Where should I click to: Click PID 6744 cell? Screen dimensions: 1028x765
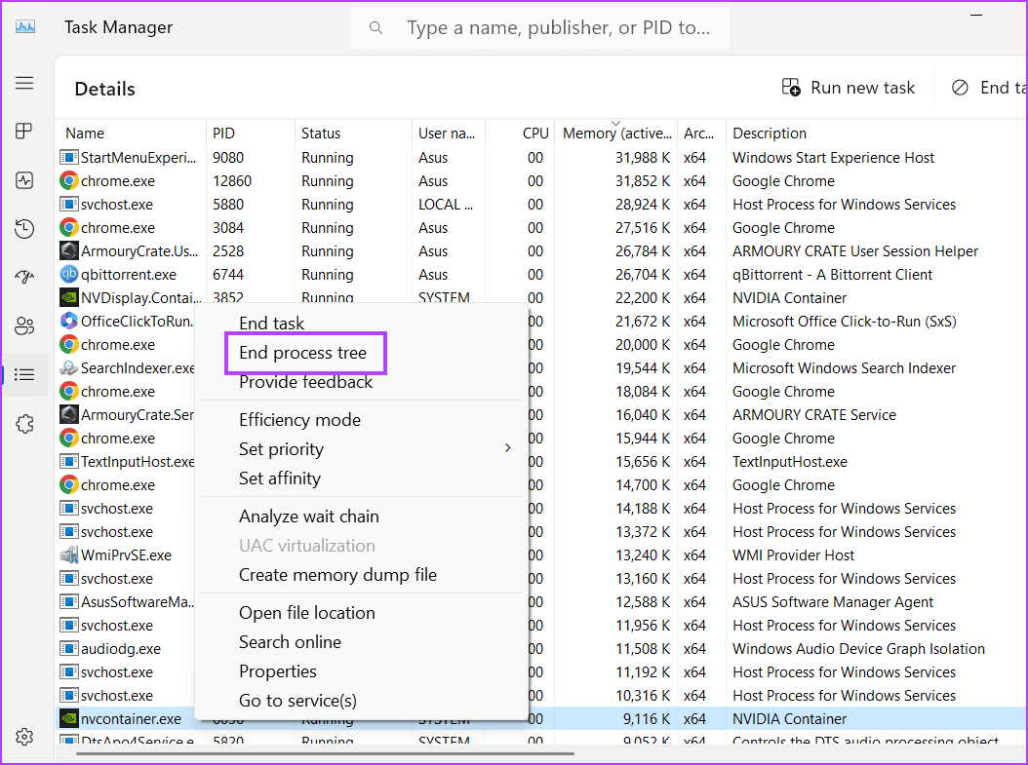pos(227,275)
